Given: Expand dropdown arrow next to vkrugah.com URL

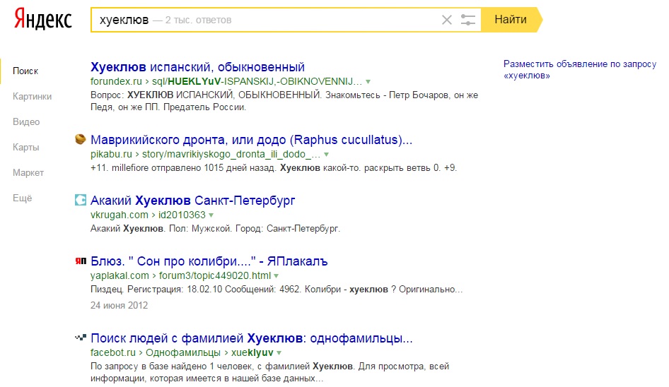Looking at the screenshot, I should 211,215.
